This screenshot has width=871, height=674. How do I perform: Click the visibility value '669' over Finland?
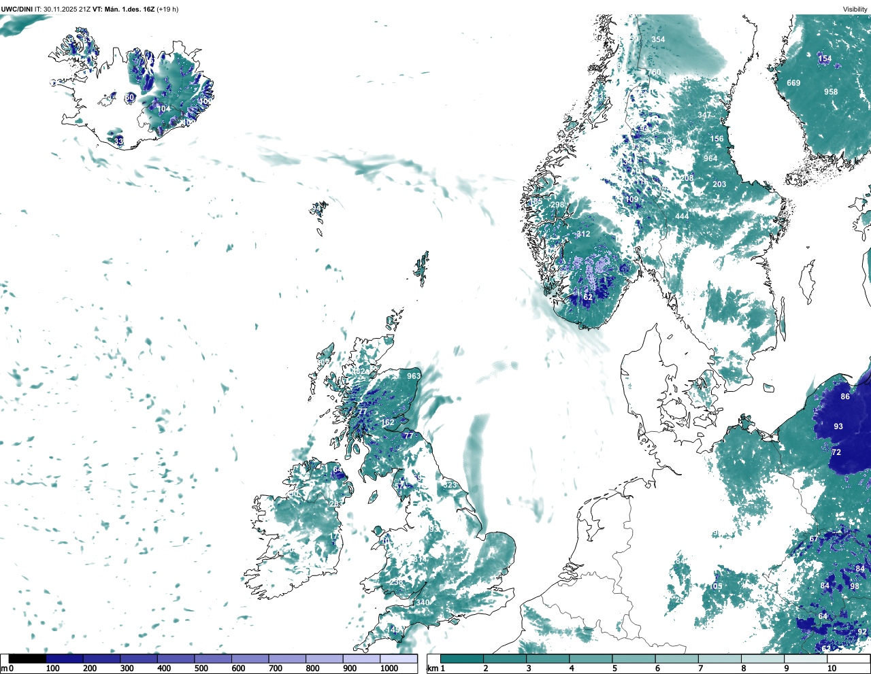[793, 83]
